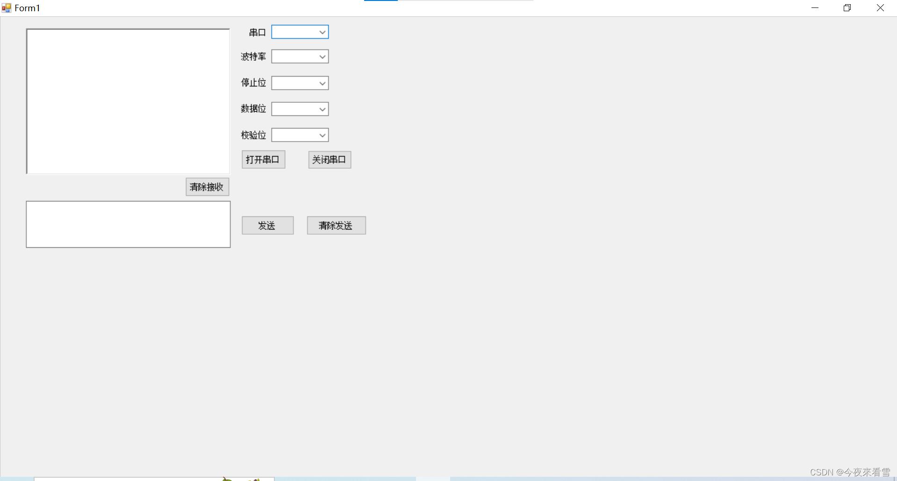Click the 清除发送 button
Viewport: 897px width, 481px height.
[336, 225]
